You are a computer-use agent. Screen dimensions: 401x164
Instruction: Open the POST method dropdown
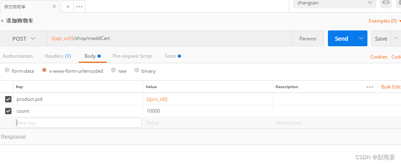click(24, 39)
